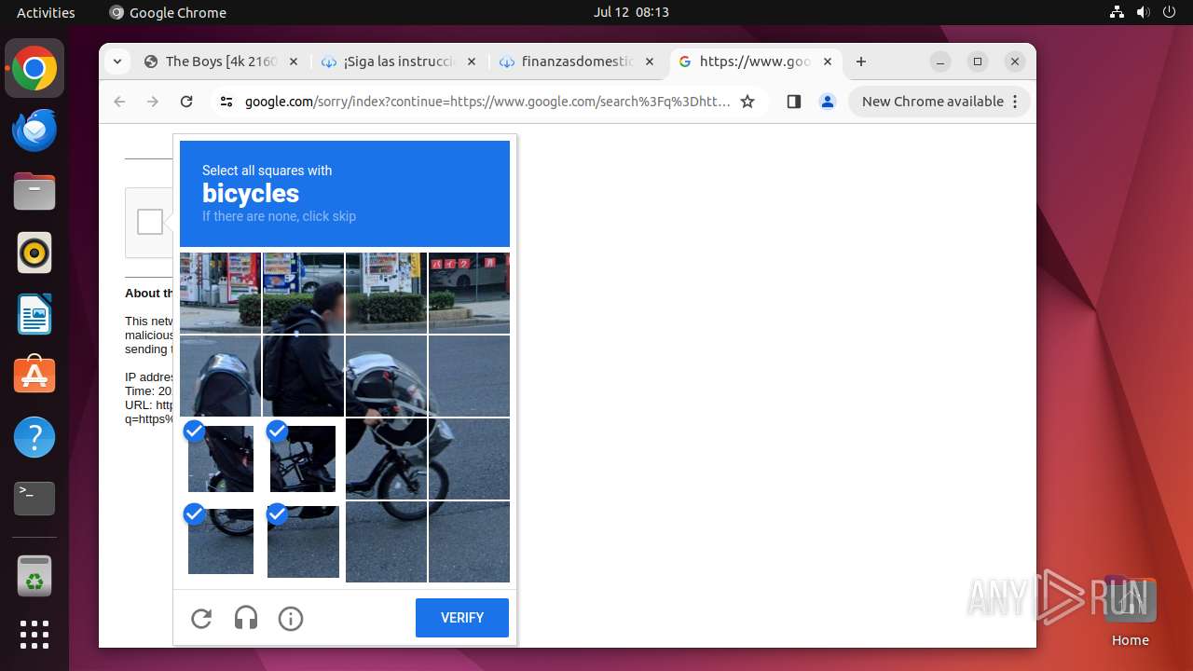This screenshot has width=1193, height=671.
Task: Open Activities overview
Action: click(46, 12)
